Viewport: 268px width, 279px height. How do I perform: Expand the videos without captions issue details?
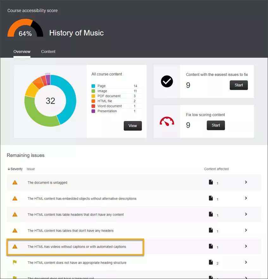click(246, 246)
